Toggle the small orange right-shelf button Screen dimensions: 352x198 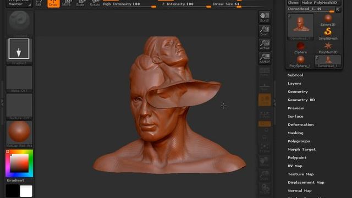(265, 124)
